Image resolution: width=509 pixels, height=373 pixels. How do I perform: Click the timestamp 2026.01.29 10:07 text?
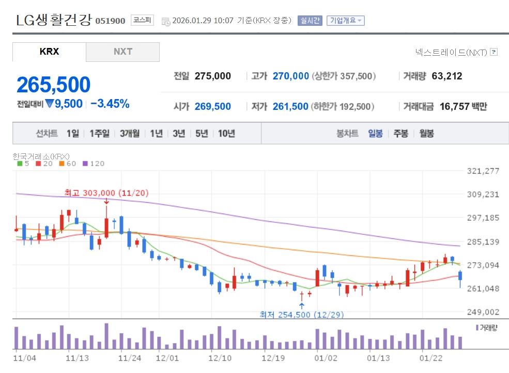(203, 21)
